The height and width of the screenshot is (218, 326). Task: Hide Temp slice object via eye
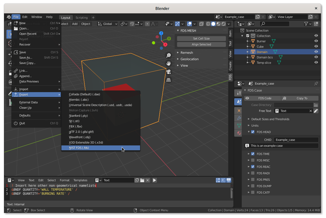316,62
